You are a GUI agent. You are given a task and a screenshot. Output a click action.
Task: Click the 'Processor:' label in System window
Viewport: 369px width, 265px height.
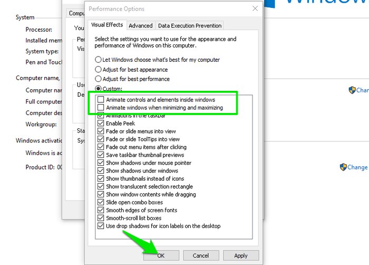click(39, 30)
